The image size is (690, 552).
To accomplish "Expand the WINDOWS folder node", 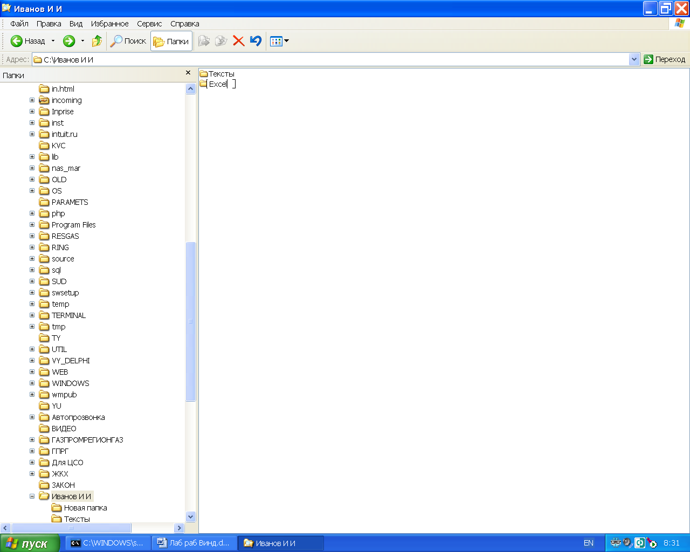I will click(x=32, y=383).
